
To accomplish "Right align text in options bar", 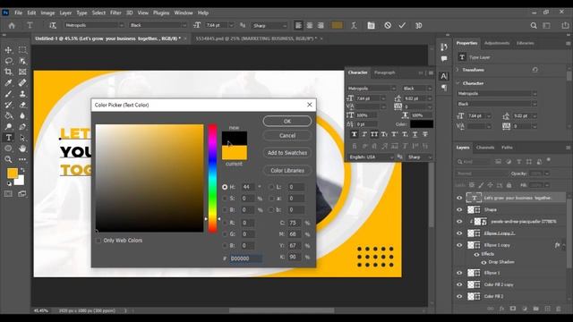I will tap(321, 25).
